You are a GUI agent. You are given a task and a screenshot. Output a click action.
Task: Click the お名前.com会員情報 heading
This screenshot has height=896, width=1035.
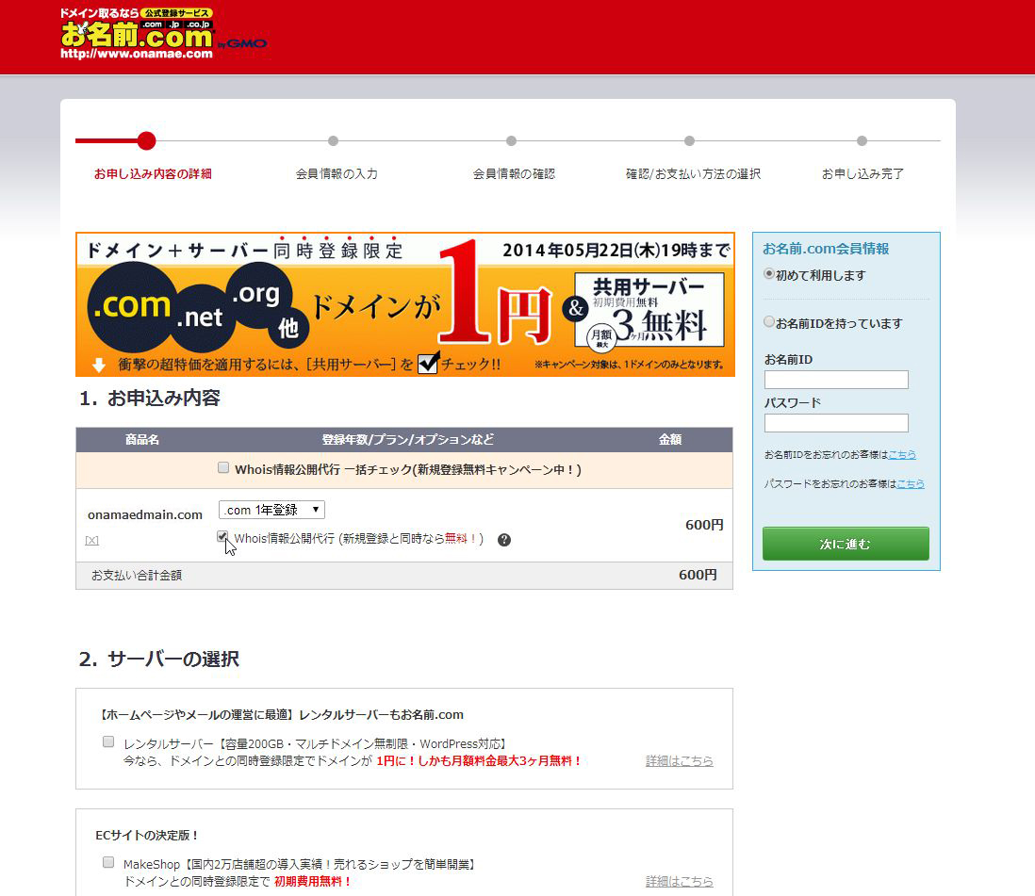pyautogui.click(x=826, y=249)
